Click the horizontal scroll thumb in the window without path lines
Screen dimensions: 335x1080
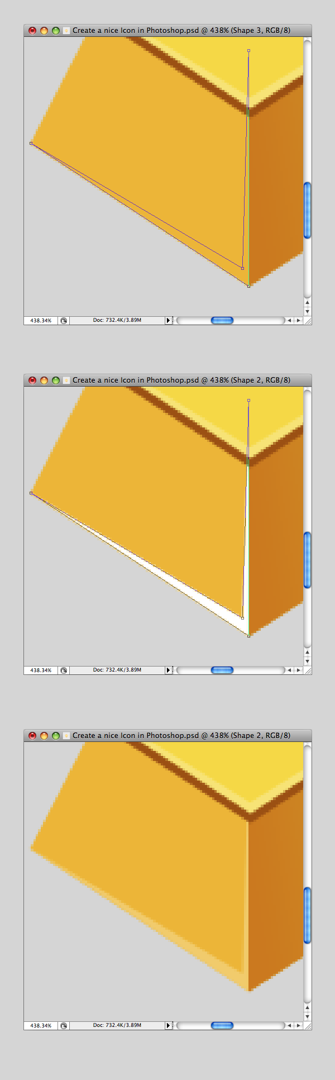pyautogui.click(x=222, y=1026)
